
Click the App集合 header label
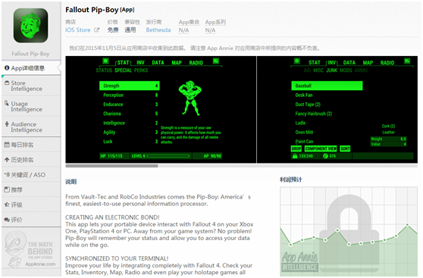tap(189, 22)
